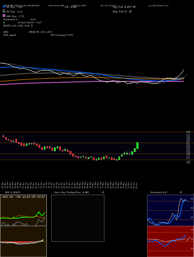Click the 'Day Vol: 0 M' label
Image resolution: width=194 pixels, height=257 pixels.
[x=122, y=12]
